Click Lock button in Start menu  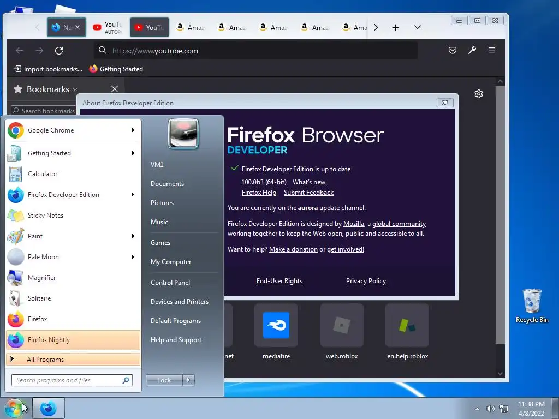point(164,380)
